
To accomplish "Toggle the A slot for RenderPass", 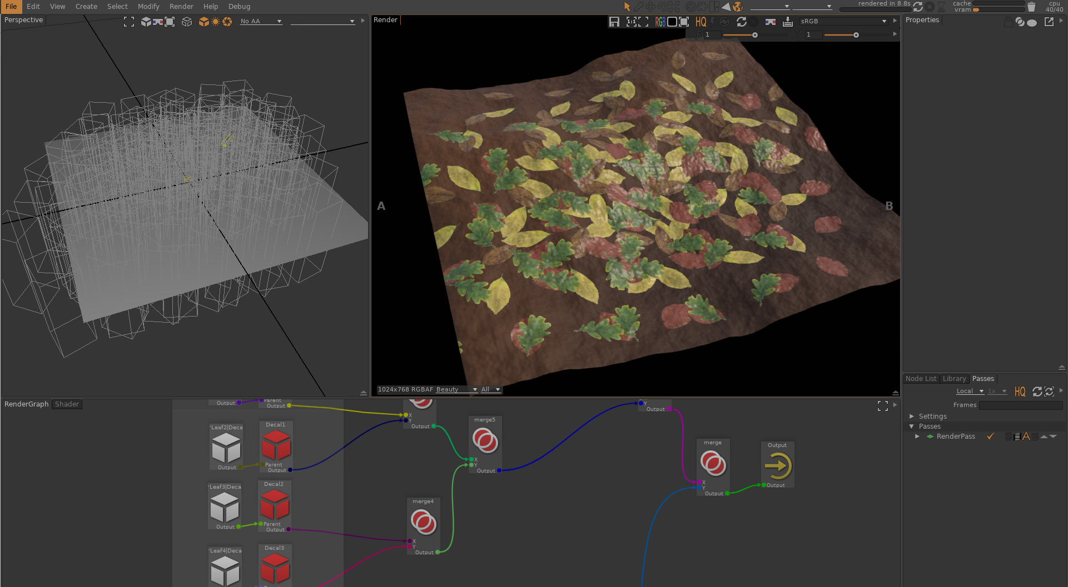I will (x=1026, y=437).
